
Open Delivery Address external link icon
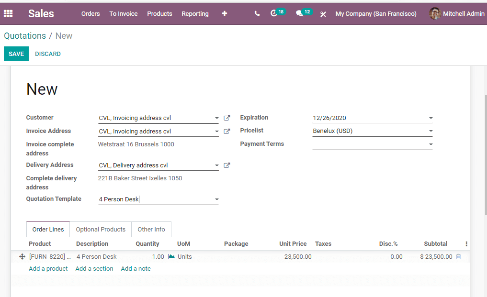[x=227, y=165]
